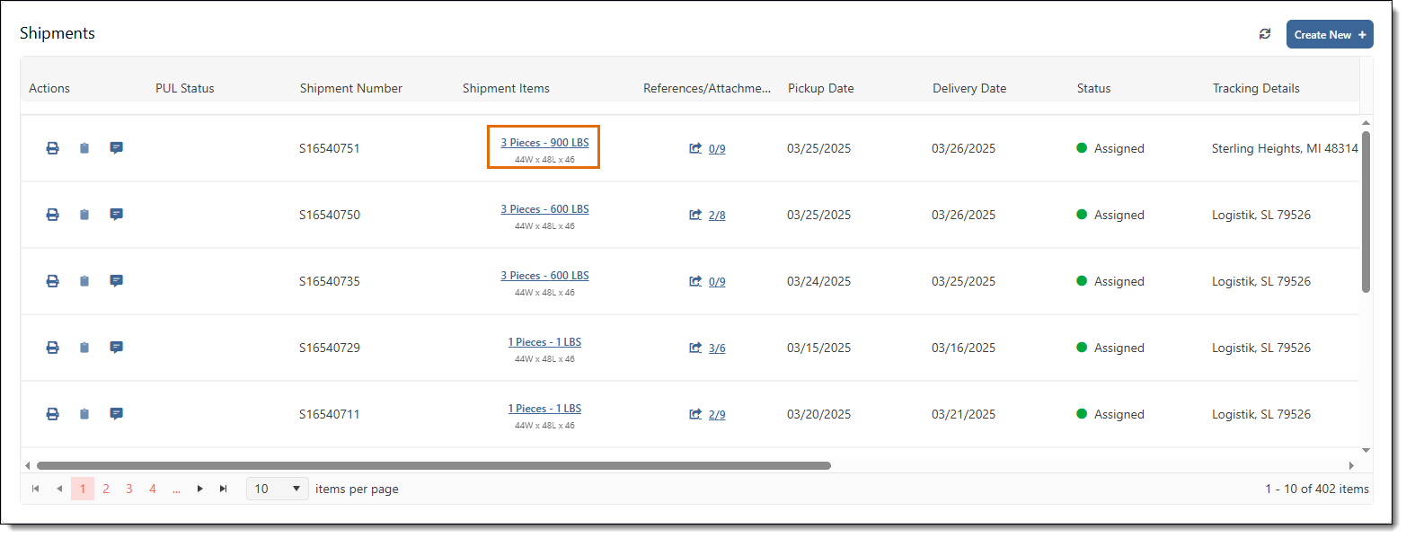1406x538 pixels.
Task: Print shipment S16540751 using printer icon
Action: click(x=52, y=148)
